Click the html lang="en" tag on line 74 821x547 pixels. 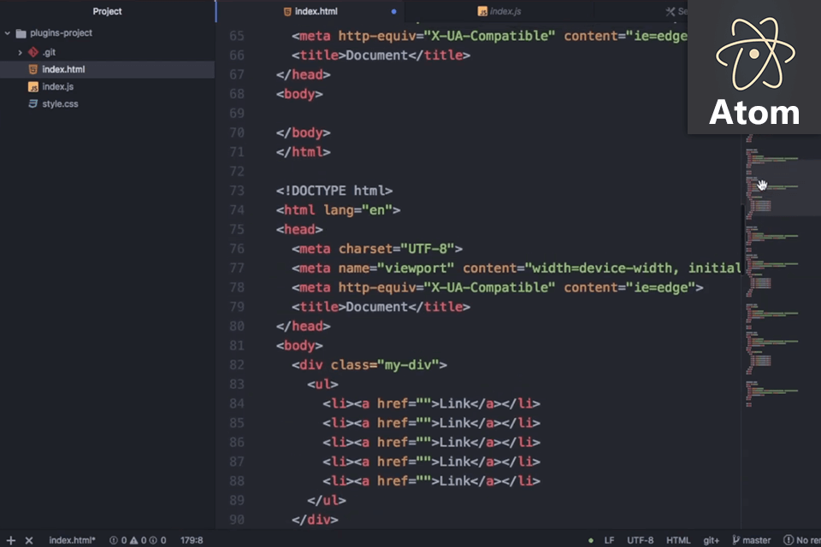339,210
